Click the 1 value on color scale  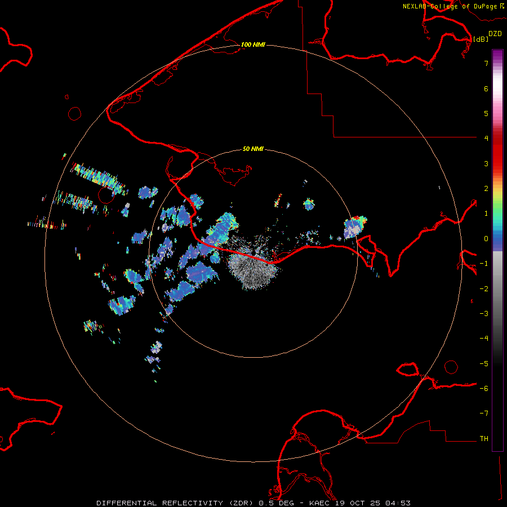pyautogui.click(x=486, y=214)
